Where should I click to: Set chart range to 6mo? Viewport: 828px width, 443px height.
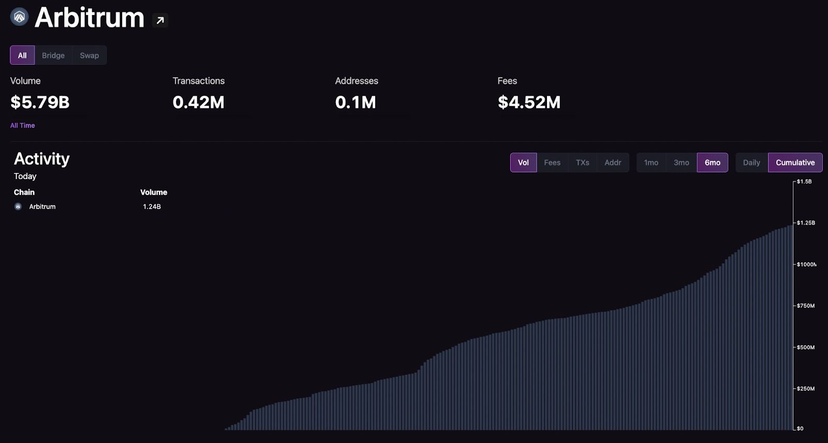pyautogui.click(x=713, y=163)
